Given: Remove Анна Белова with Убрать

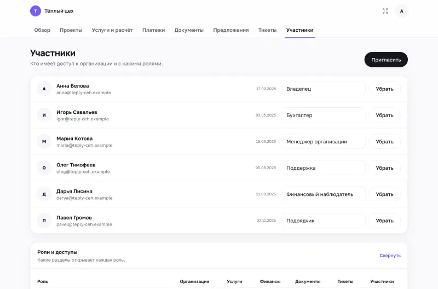Looking at the screenshot, I should point(384,89).
